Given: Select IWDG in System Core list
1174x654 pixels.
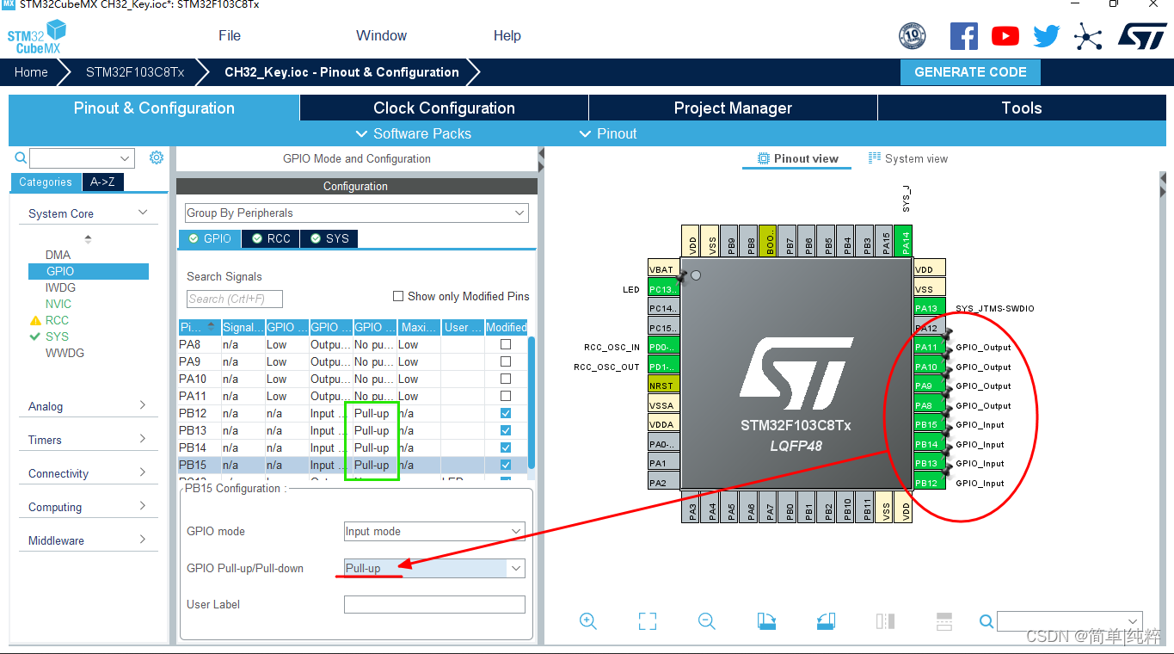Looking at the screenshot, I should pos(60,287).
